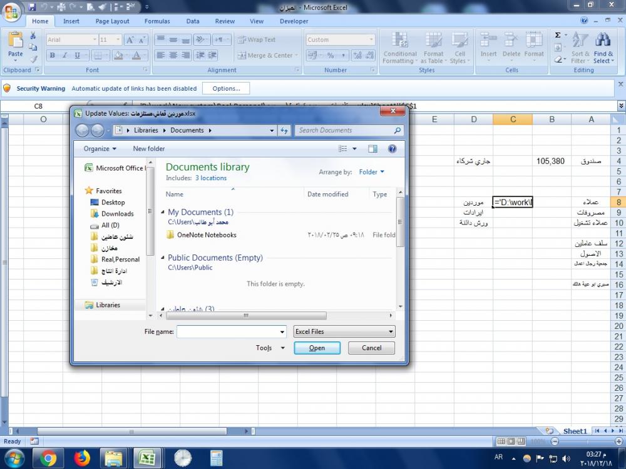The image size is (626, 469).
Task: Click the 3 locations link
Action: [211, 178]
